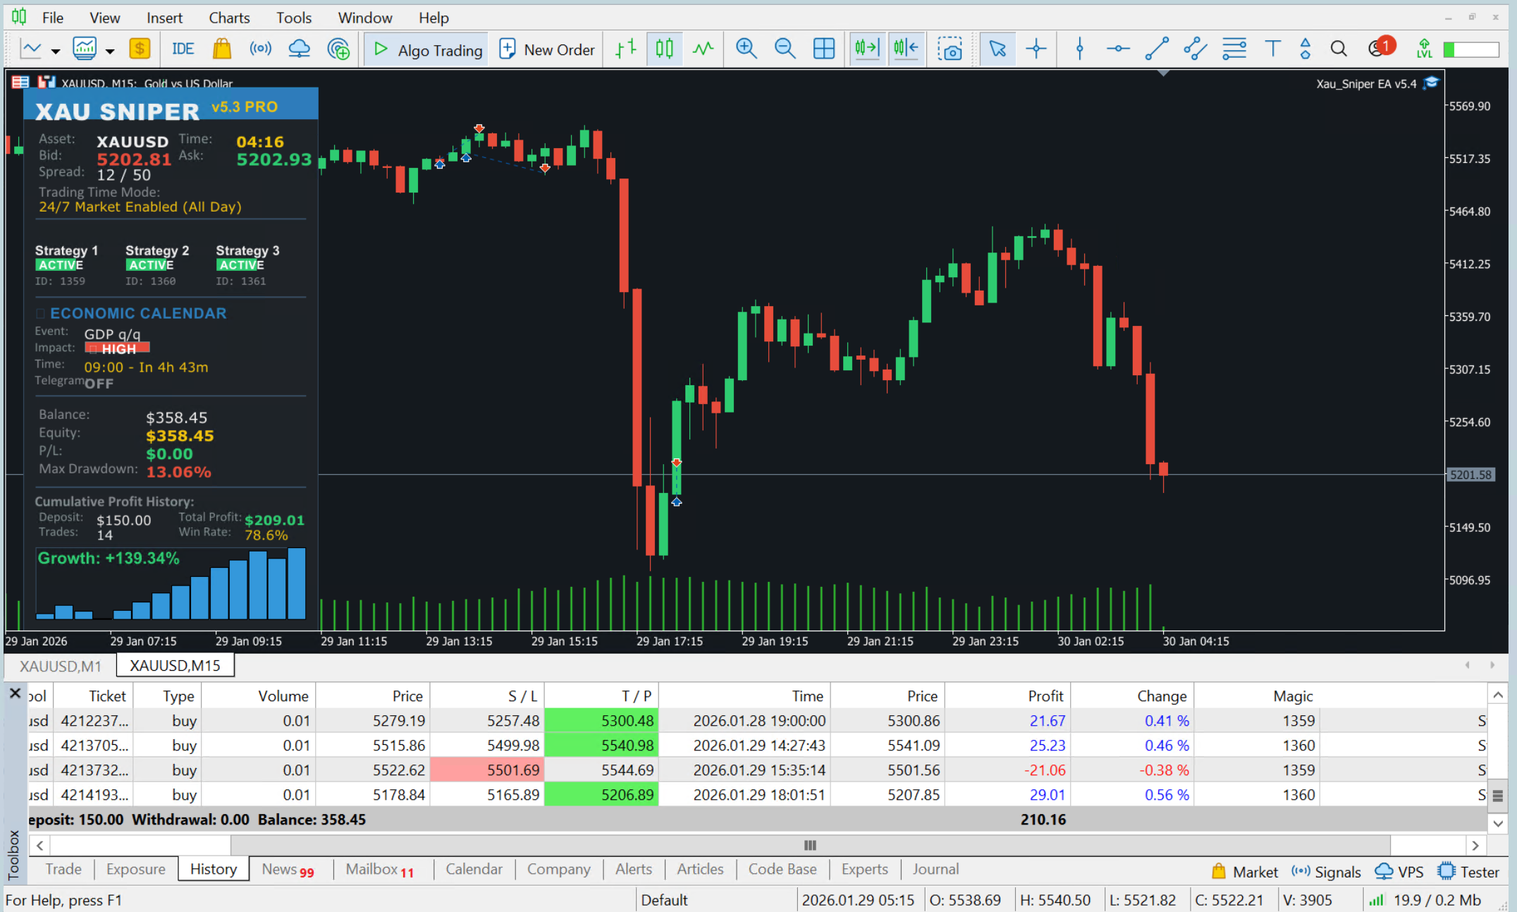Viewport: 1517px width, 912px height.
Task: Click the Fibonacci retracement tool icon
Action: click(1234, 49)
